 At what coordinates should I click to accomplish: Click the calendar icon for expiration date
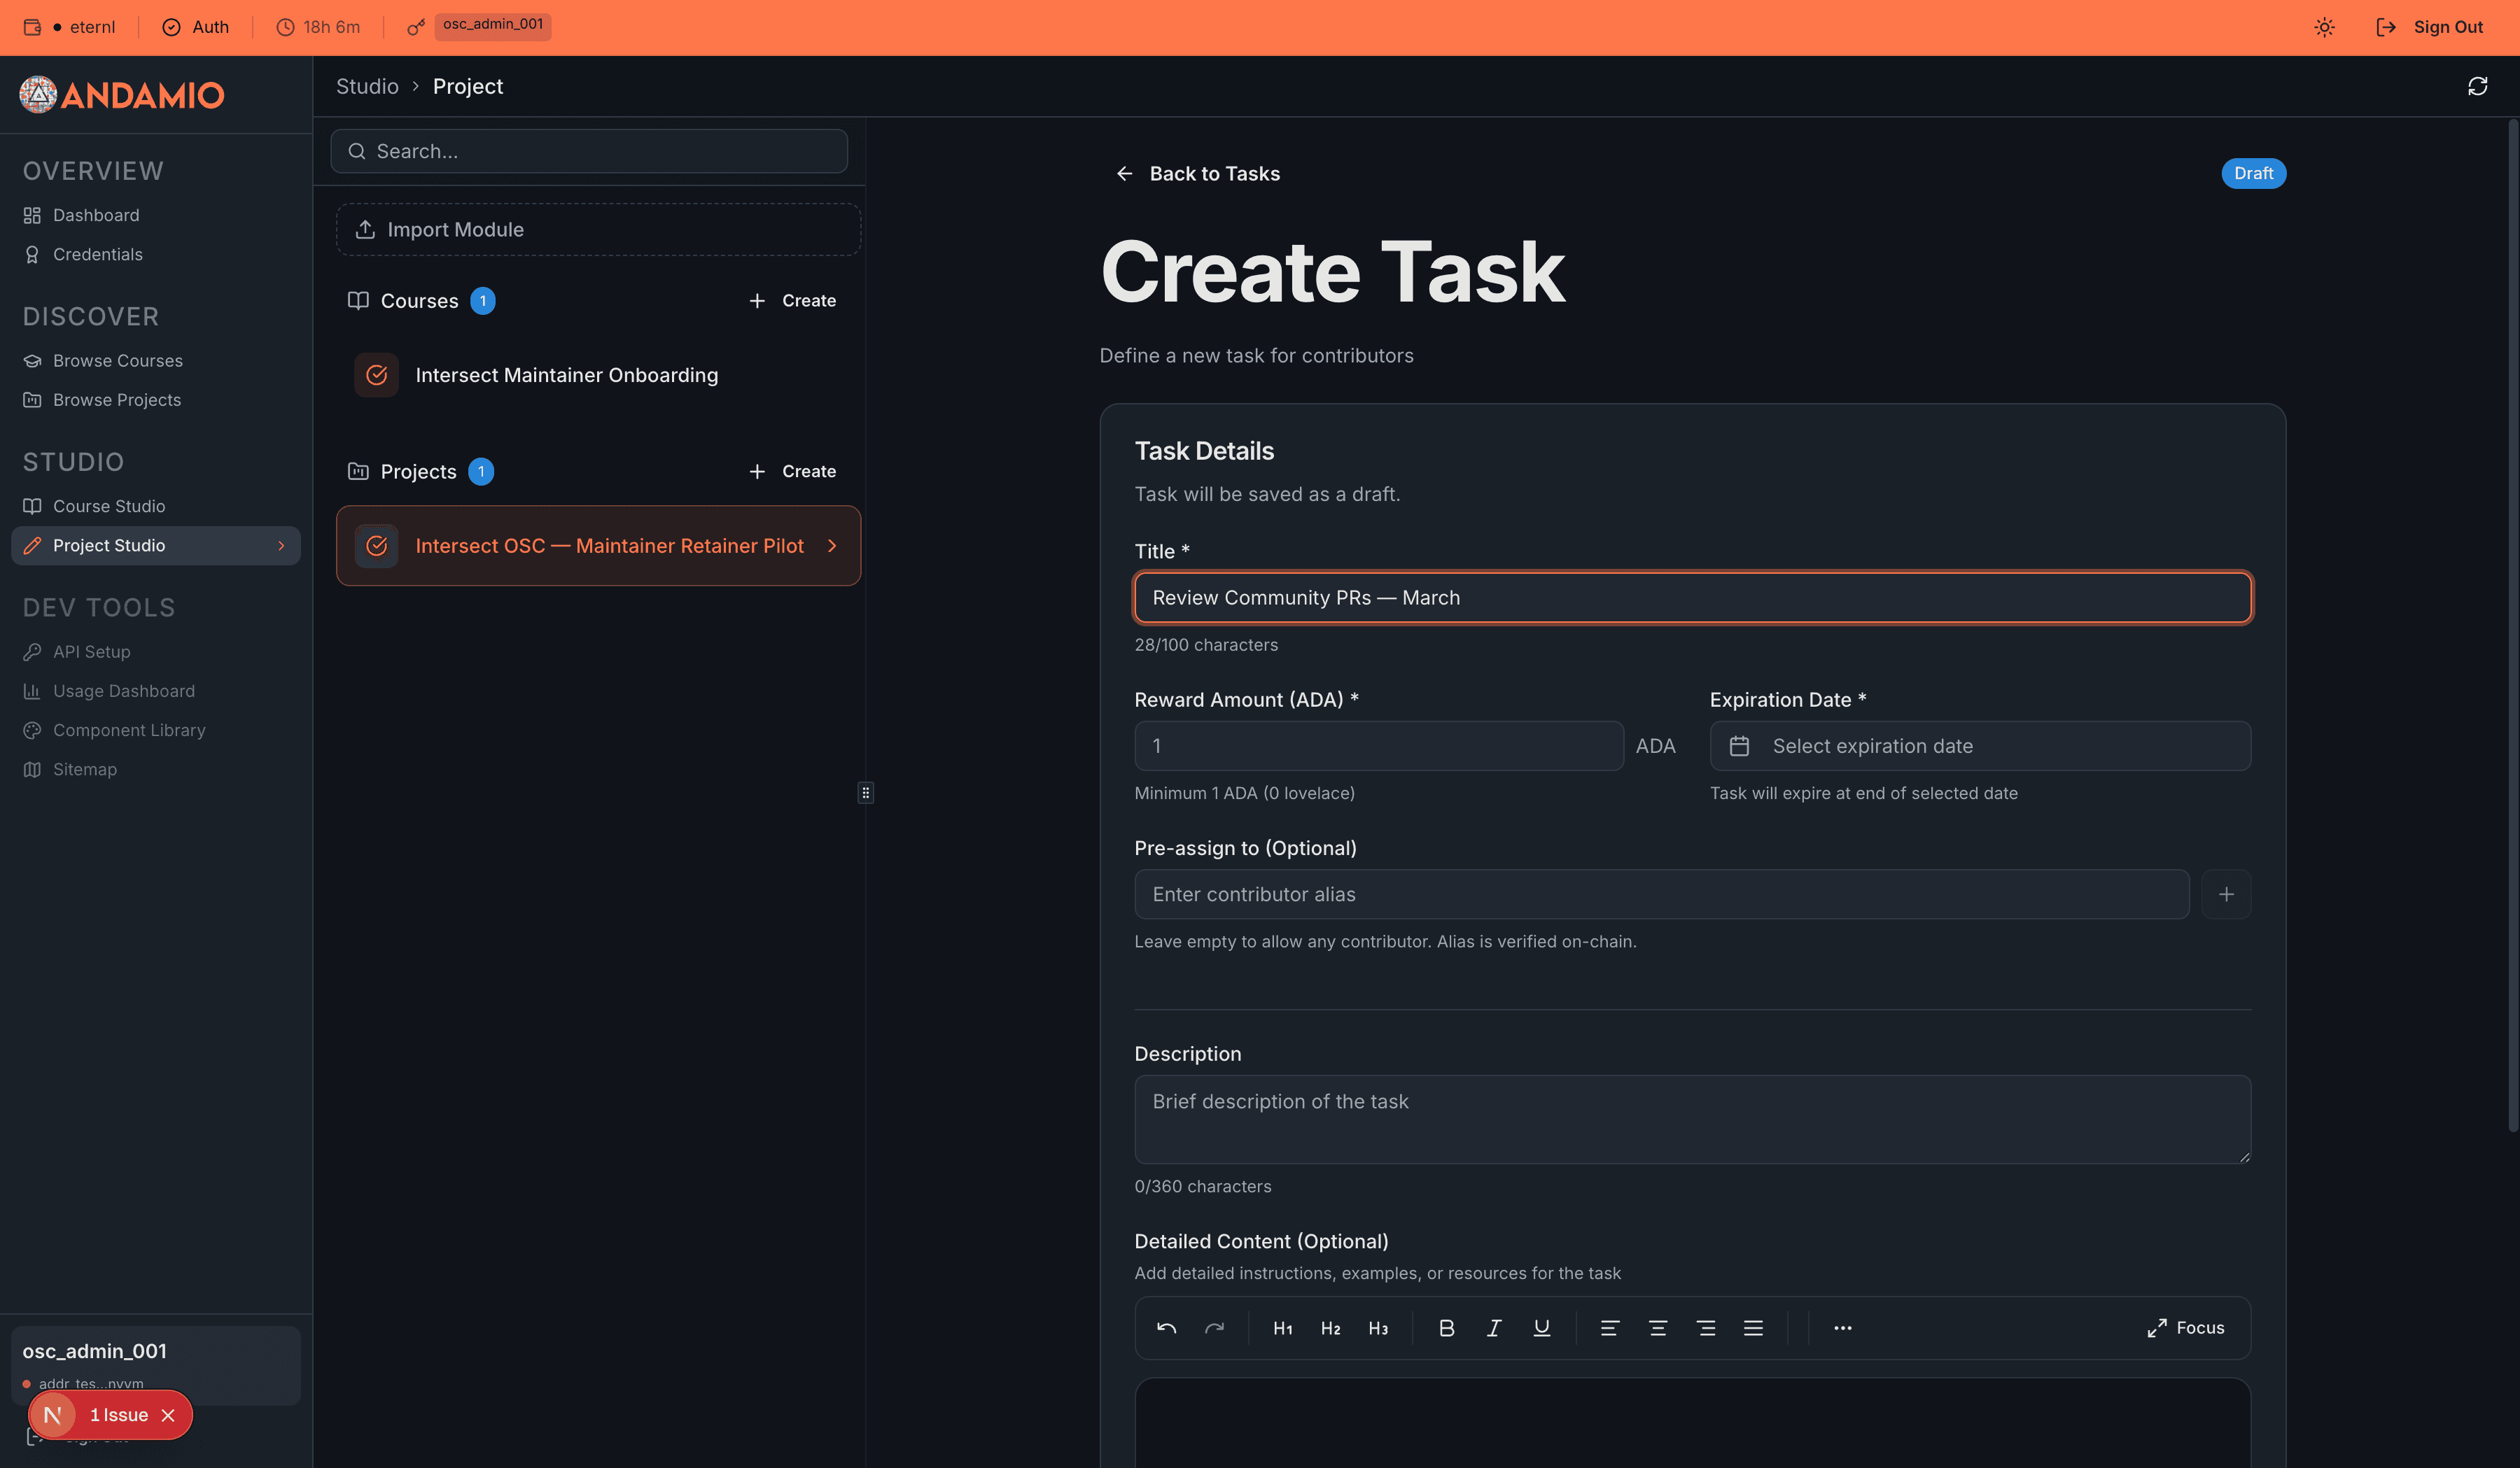click(x=1740, y=745)
